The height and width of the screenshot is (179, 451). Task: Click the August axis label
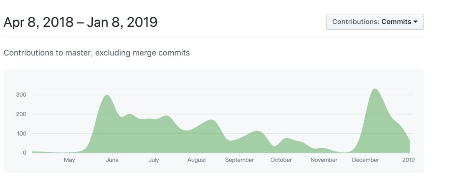[197, 160]
